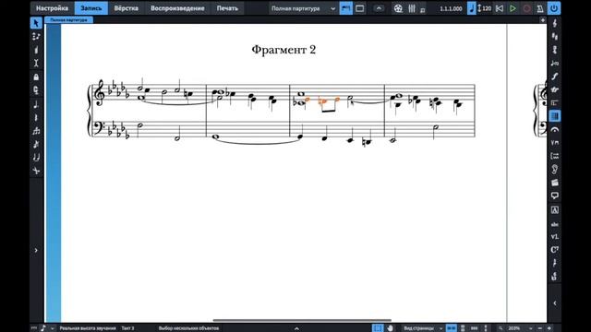Open the Tempo panel icon

pos(554,63)
